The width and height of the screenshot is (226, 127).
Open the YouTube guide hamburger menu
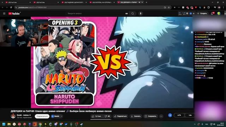pos(4,13)
